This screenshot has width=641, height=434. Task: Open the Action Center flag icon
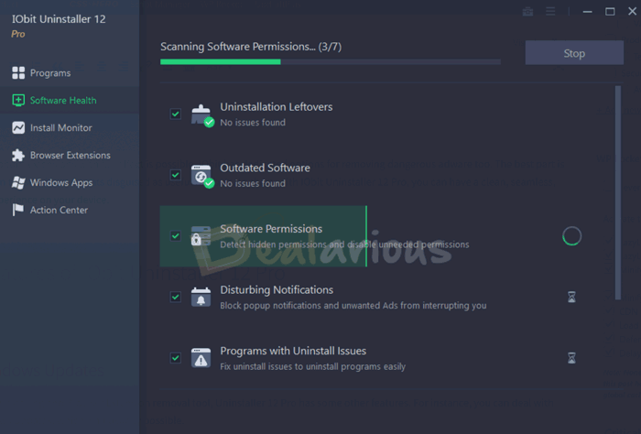pos(18,210)
